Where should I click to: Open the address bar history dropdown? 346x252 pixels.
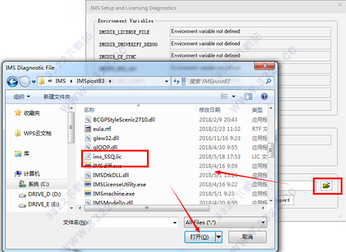click(x=167, y=82)
